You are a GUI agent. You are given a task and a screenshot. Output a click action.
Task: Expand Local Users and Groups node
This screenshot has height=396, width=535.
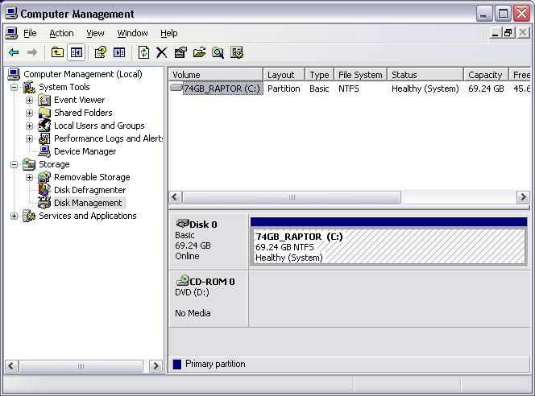point(29,126)
